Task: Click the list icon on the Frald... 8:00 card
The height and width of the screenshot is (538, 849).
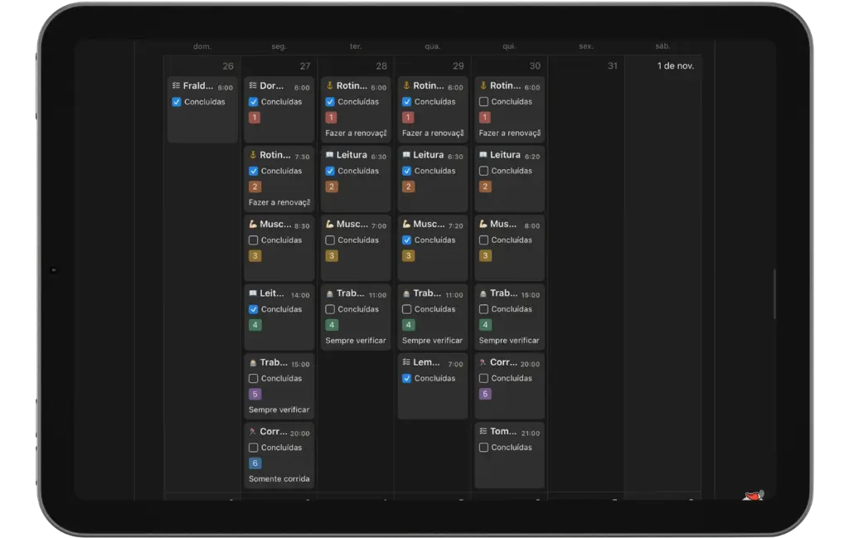Action: pos(176,85)
